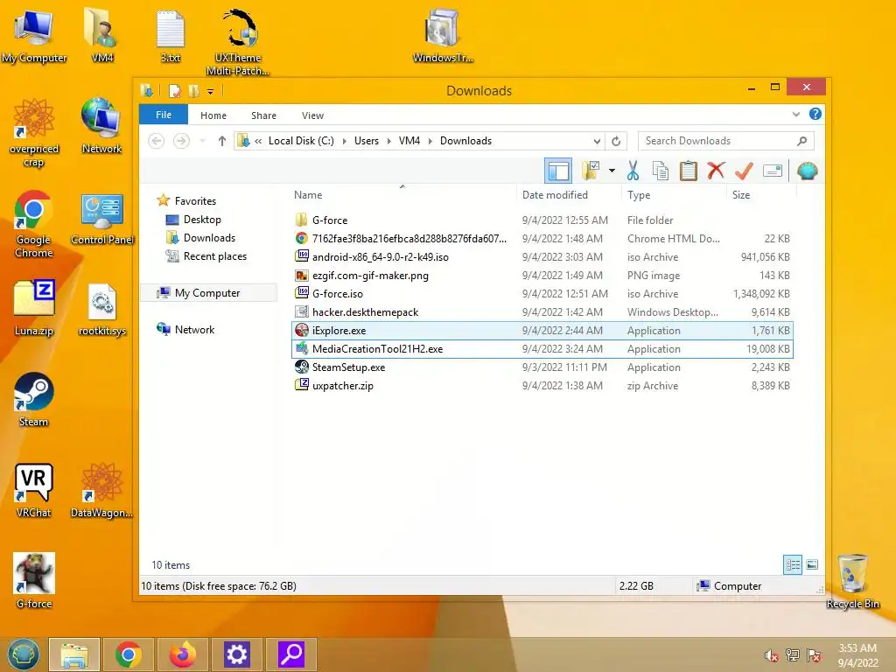Select iExplore.exe in the file list
Image resolution: width=896 pixels, height=672 pixels.
pyautogui.click(x=542, y=330)
